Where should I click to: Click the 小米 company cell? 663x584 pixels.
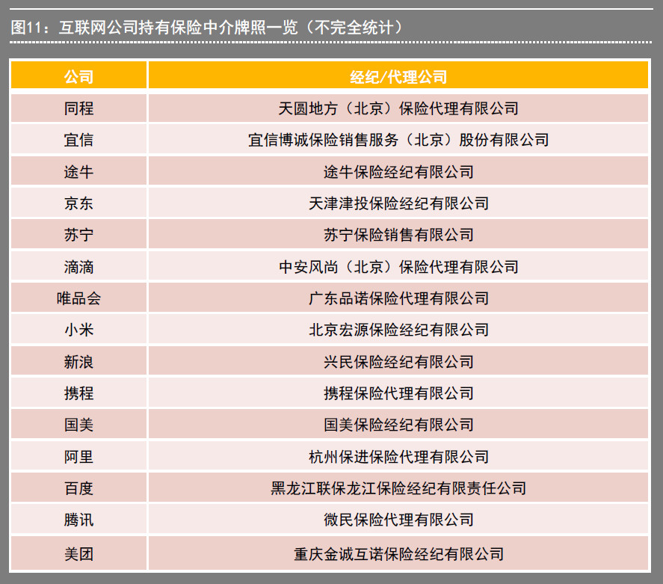click(x=78, y=330)
